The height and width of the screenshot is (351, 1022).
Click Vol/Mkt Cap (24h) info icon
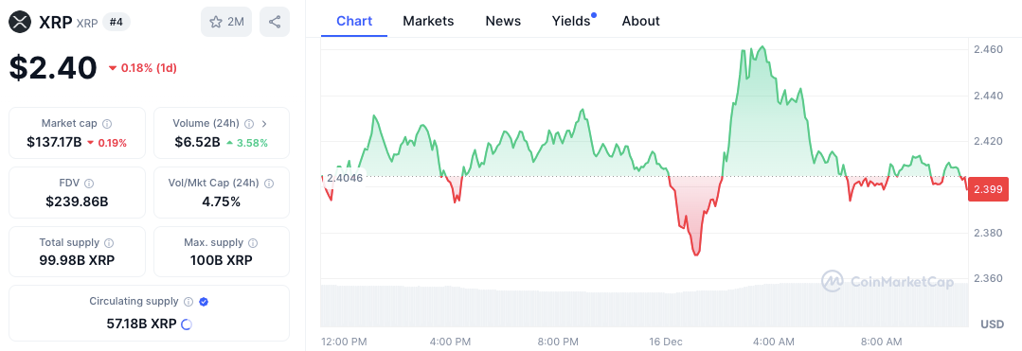(x=269, y=184)
